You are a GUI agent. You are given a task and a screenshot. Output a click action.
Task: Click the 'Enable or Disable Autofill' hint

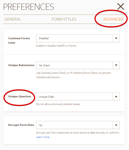point(56,46)
